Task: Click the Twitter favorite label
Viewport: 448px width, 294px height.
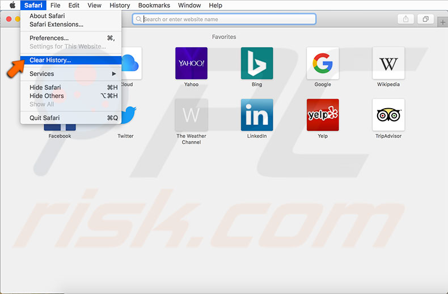Action: point(125,136)
